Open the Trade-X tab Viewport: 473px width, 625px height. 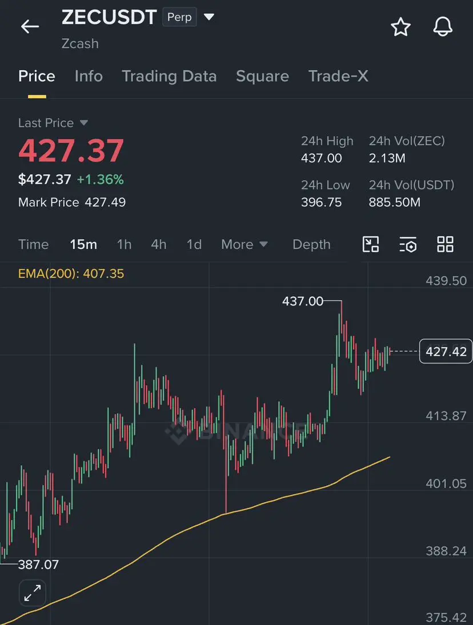point(338,76)
